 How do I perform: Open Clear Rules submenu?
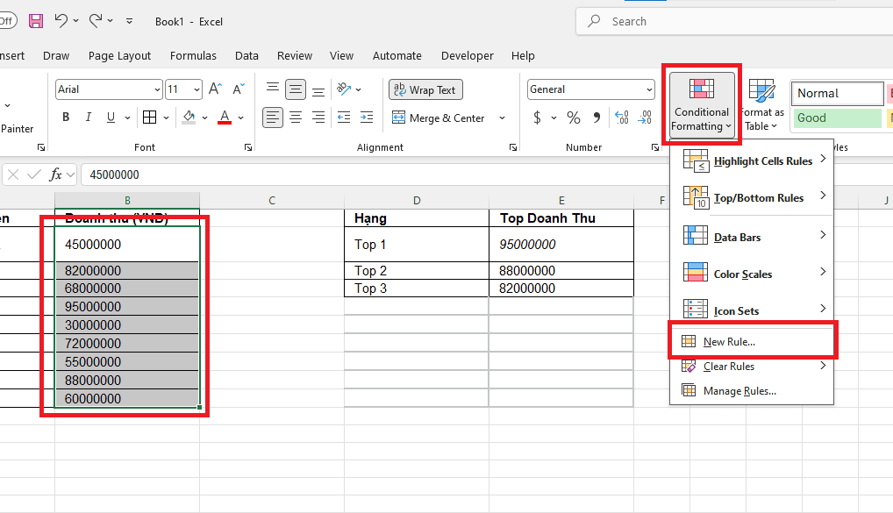coord(753,366)
